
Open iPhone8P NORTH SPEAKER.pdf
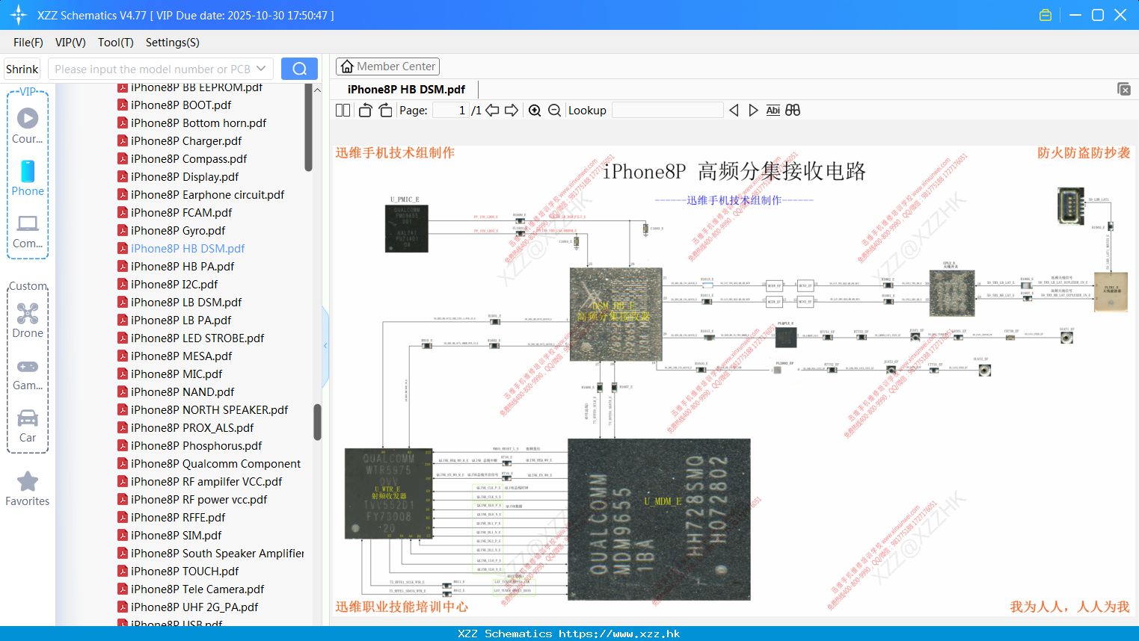pyautogui.click(x=209, y=410)
